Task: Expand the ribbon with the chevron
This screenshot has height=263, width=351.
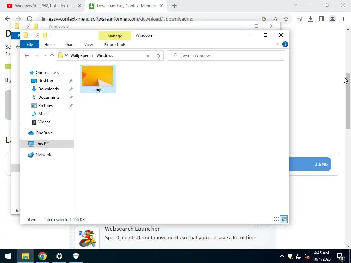Action: 278,44
